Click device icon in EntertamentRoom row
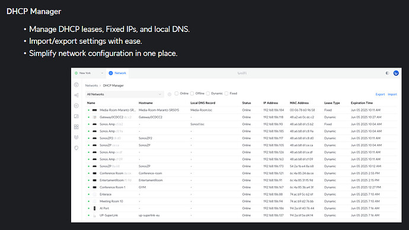This screenshot has height=230, width=409. pyautogui.click(x=94, y=180)
